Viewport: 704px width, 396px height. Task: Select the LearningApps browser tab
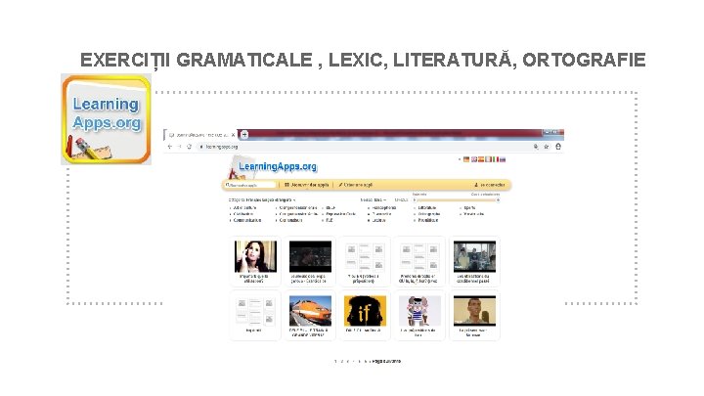pos(200,135)
